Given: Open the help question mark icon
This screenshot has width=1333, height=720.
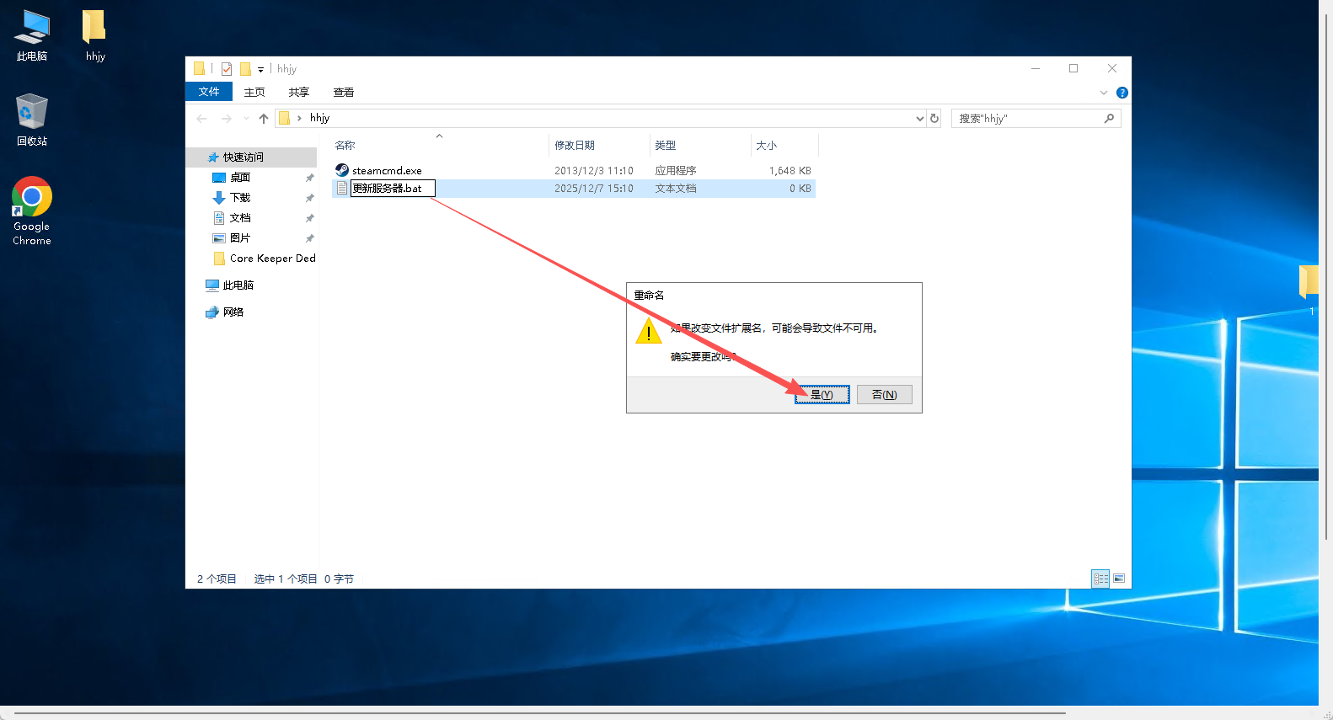Looking at the screenshot, I should (x=1122, y=93).
